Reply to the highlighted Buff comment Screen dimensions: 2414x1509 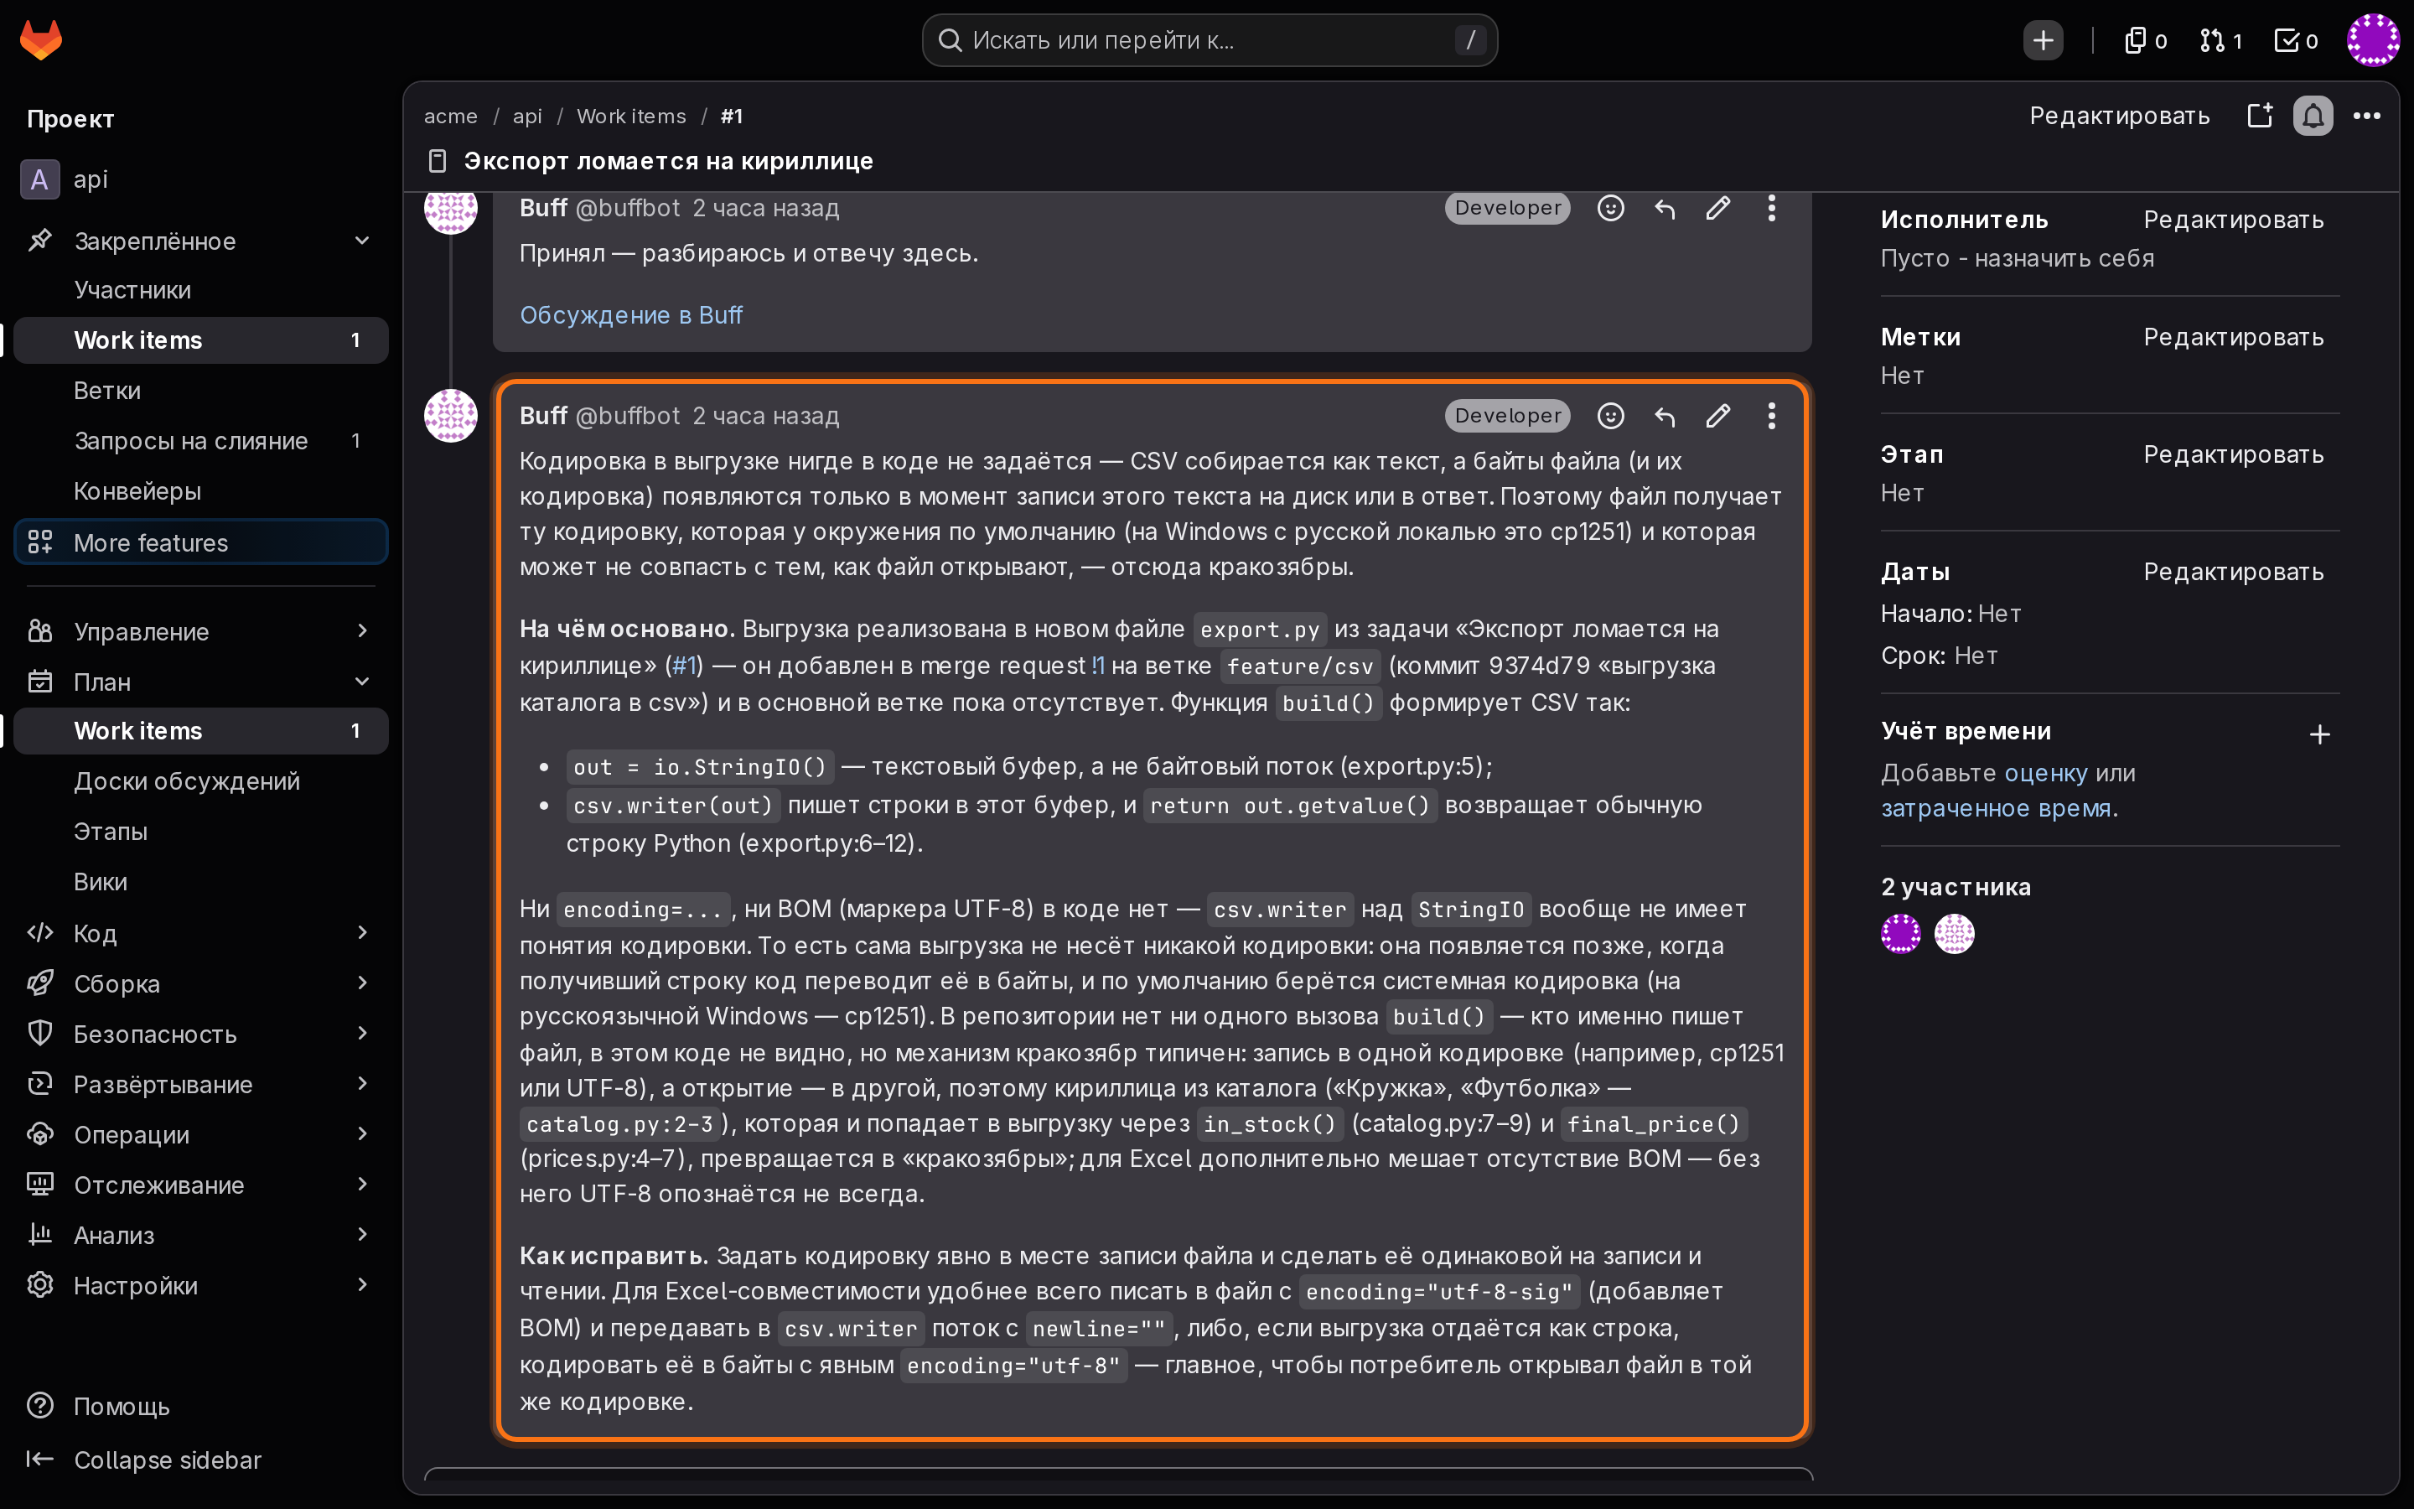(1665, 416)
